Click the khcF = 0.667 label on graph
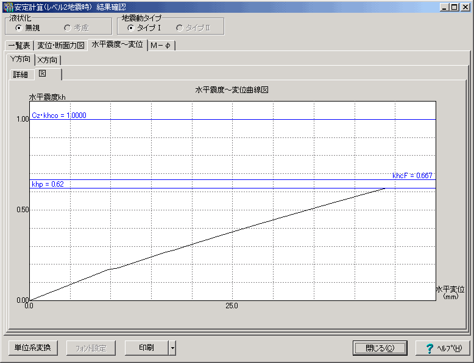Viewport: 474px width, 363px height. [412, 176]
